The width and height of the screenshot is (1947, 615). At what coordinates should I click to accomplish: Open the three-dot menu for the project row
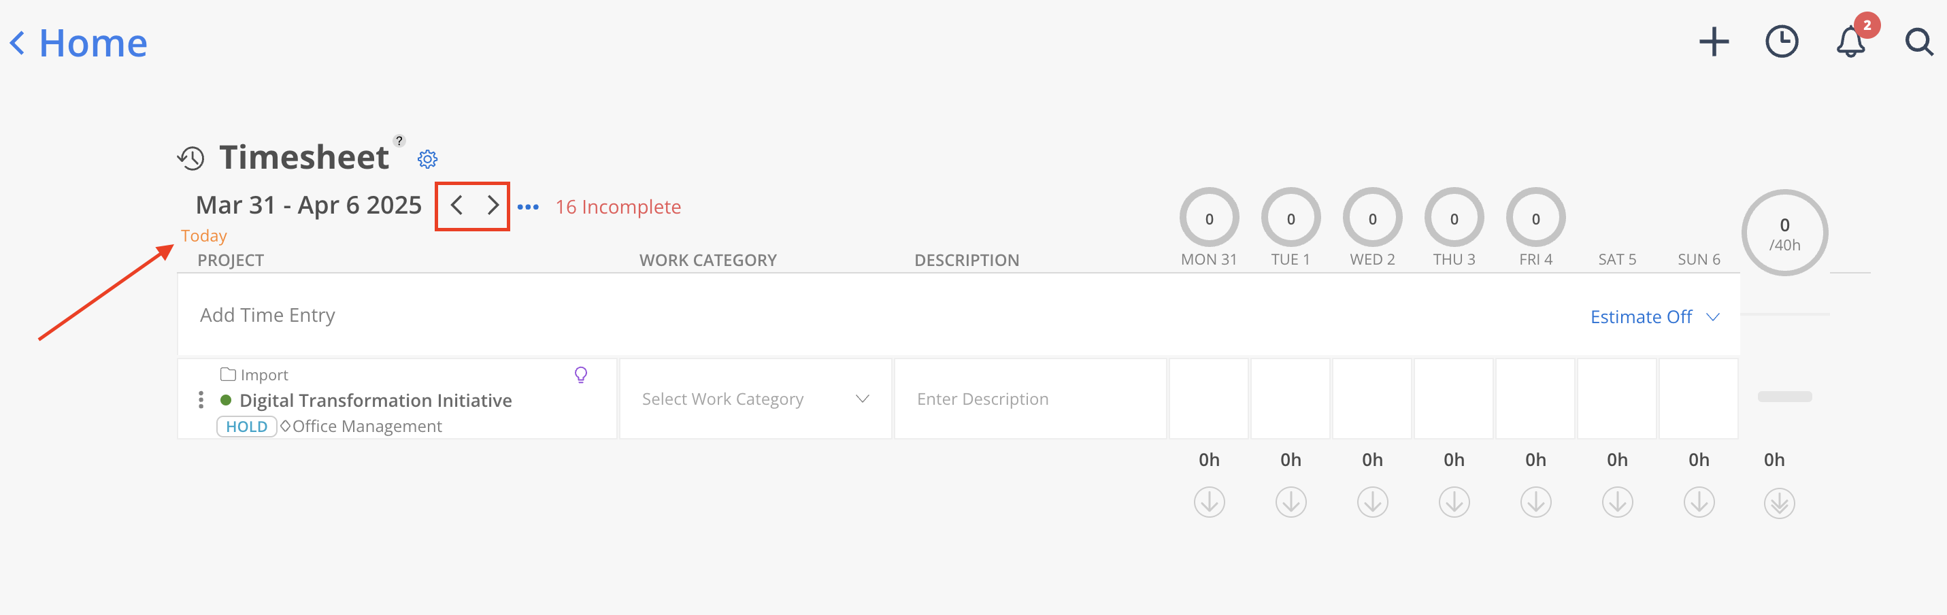(201, 399)
